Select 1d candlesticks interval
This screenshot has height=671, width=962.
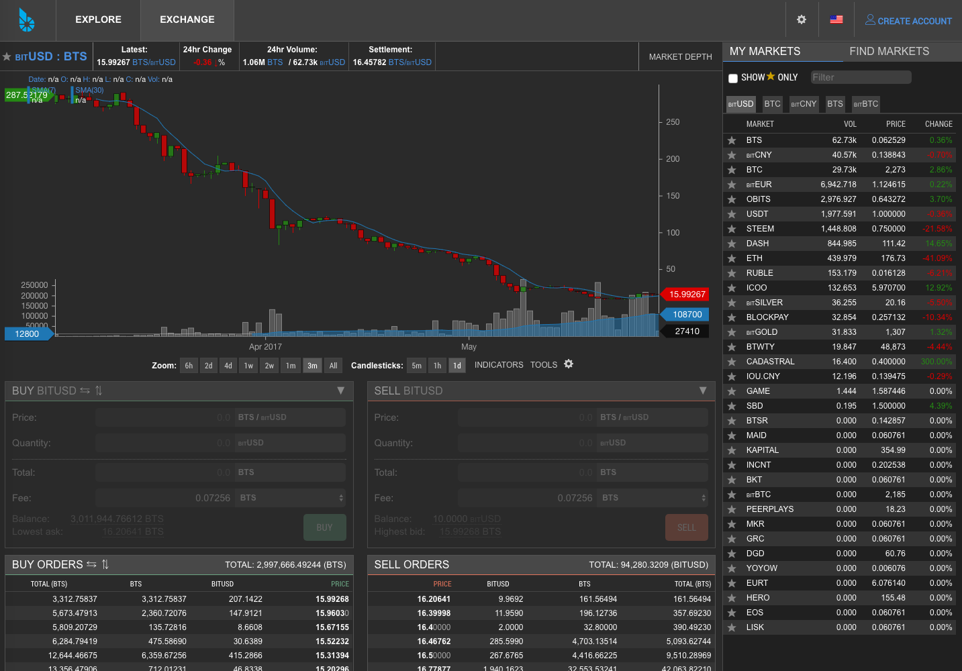457,366
